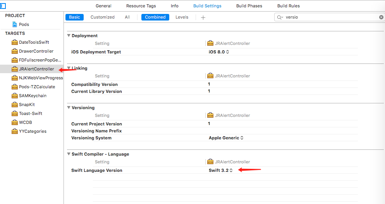Select the Compatibility Version value 1
The height and width of the screenshot is (204, 385).
[209, 84]
